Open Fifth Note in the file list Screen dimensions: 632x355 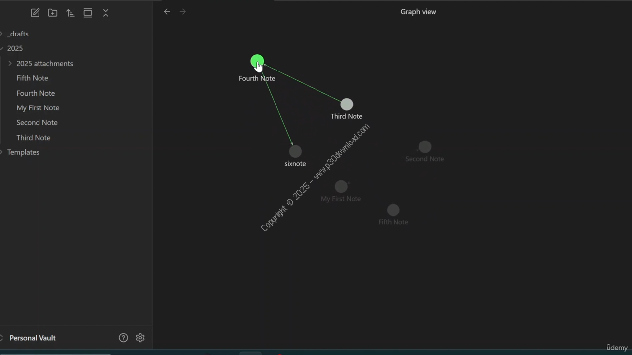32,78
